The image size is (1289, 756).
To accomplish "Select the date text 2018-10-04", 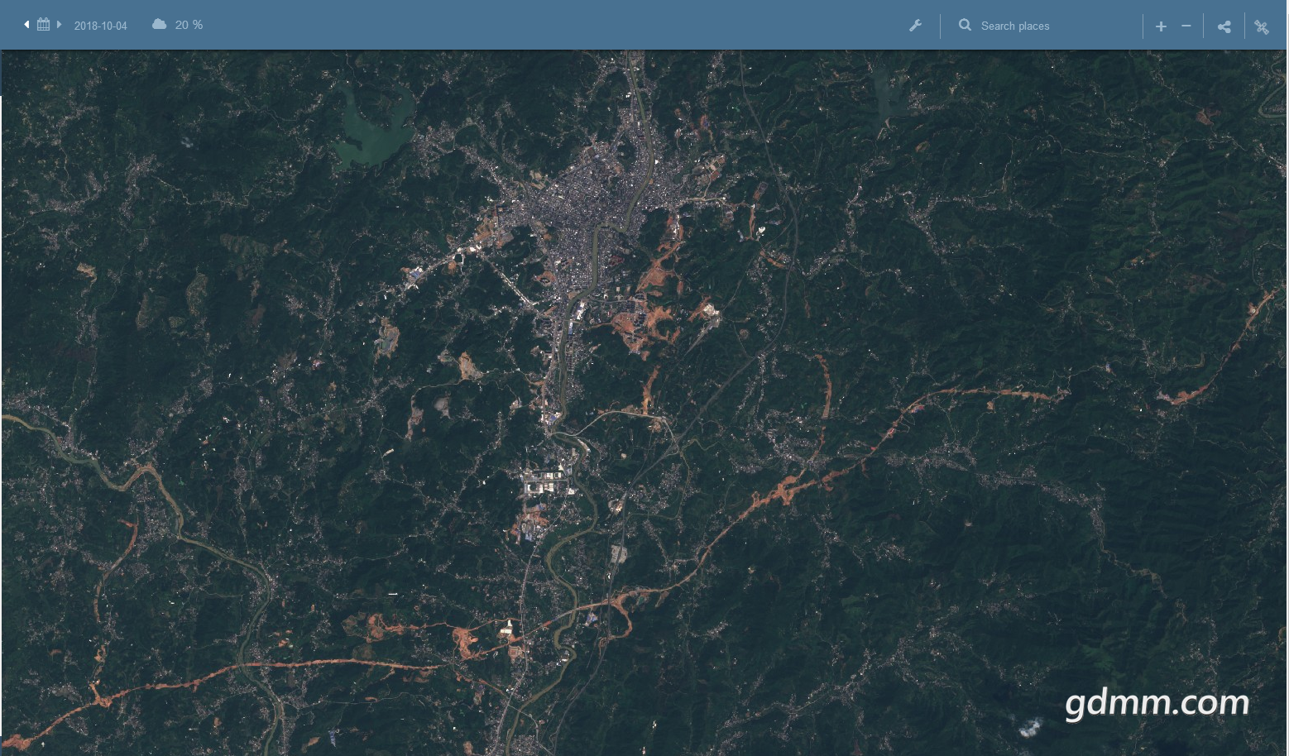I will [101, 26].
